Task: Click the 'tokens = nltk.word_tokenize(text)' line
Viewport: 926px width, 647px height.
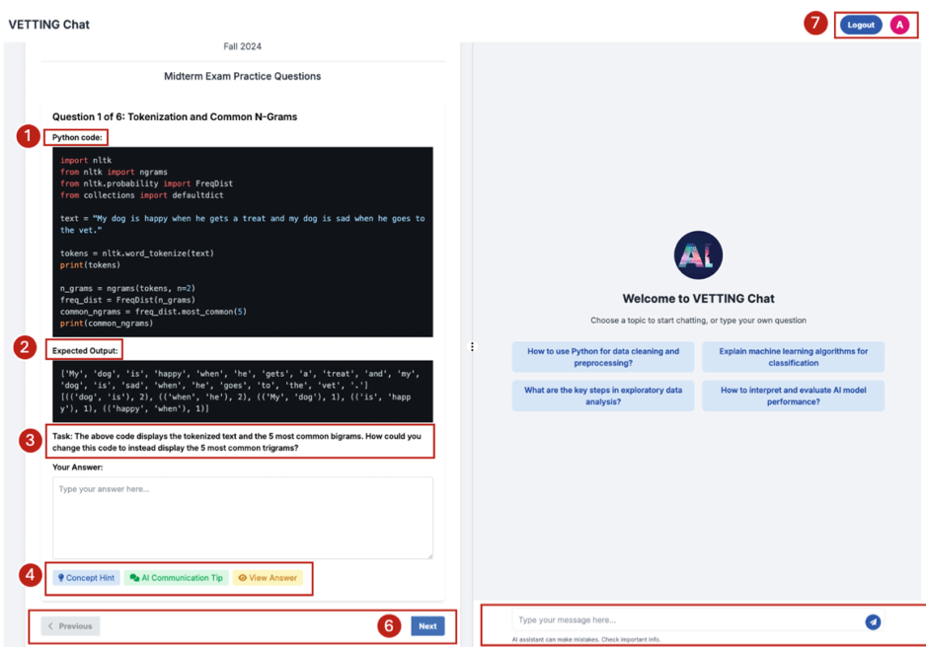Action: pyautogui.click(x=137, y=253)
